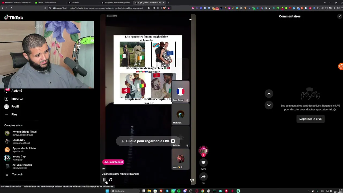Open the creator's LIVE avatar
Viewport: 343px width, 193px height.
(203, 151)
